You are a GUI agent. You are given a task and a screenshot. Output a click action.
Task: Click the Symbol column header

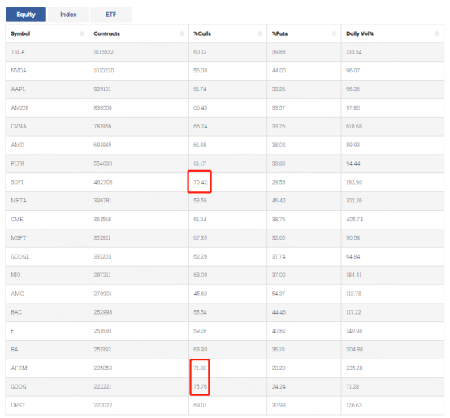coord(47,33)
